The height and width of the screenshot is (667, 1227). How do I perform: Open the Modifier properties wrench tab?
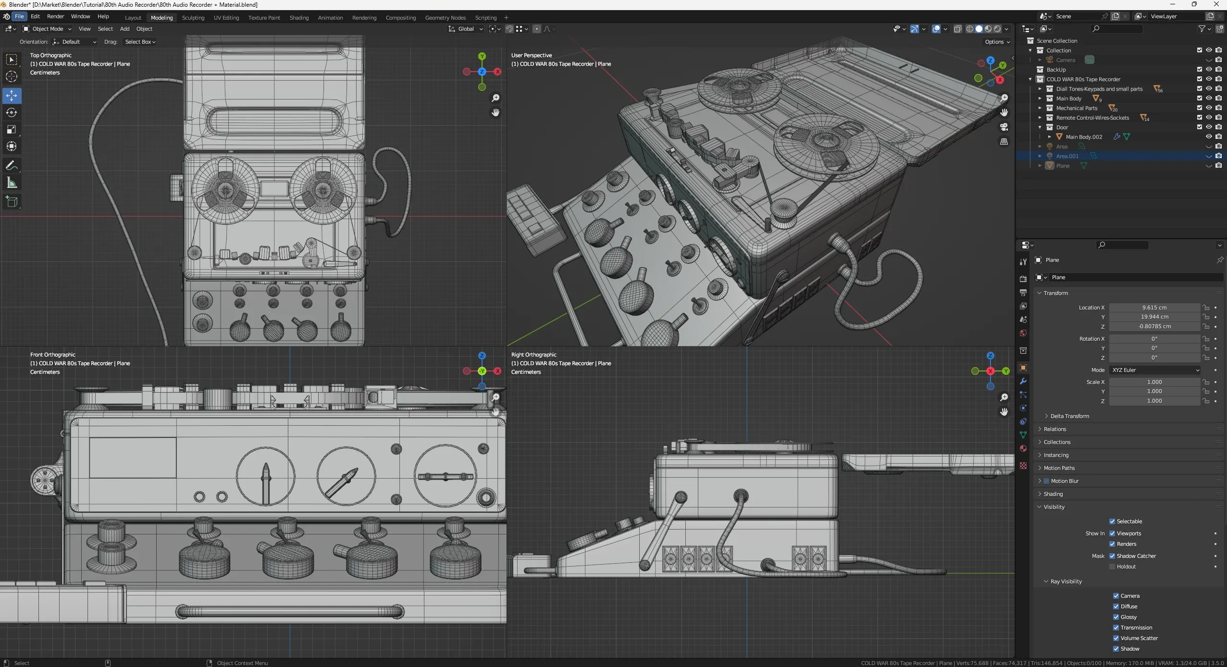pos(1023,381)
